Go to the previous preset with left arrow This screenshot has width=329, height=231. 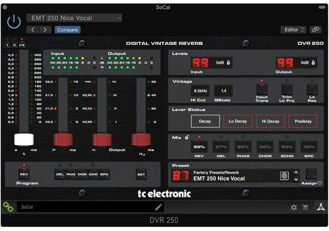tap(33, 30)
